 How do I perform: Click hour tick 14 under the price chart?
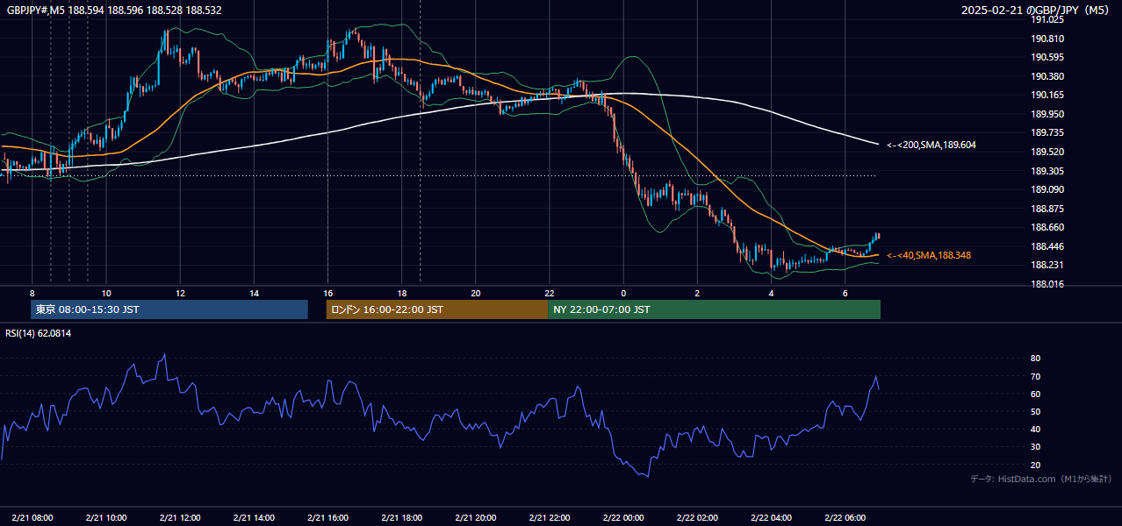click(254, 293)
